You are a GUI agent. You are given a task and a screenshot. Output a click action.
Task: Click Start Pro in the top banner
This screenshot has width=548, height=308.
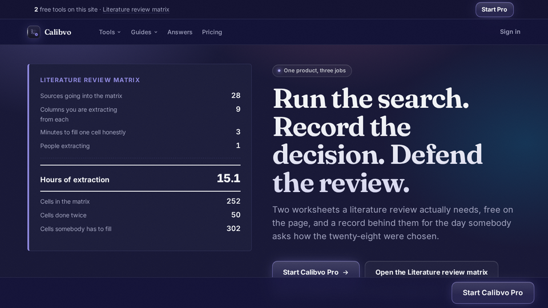click(x=494, y=10)
